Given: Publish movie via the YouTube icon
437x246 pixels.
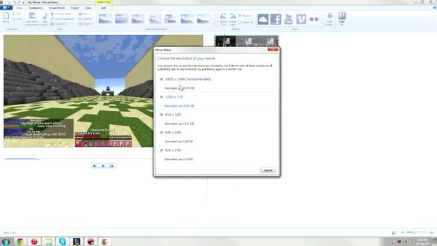Looking at the screenshot, I should (288, 19).
